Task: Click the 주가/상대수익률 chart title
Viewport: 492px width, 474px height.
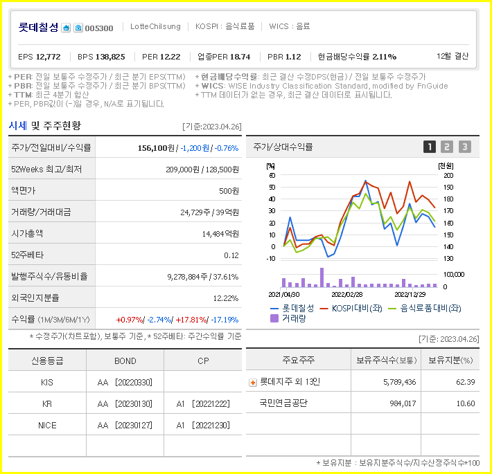Action: click(x=283, y=147)
